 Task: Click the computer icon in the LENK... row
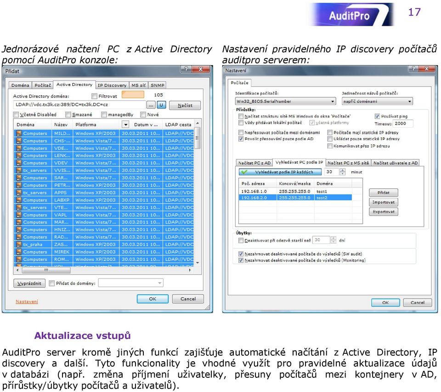(19, 155)
